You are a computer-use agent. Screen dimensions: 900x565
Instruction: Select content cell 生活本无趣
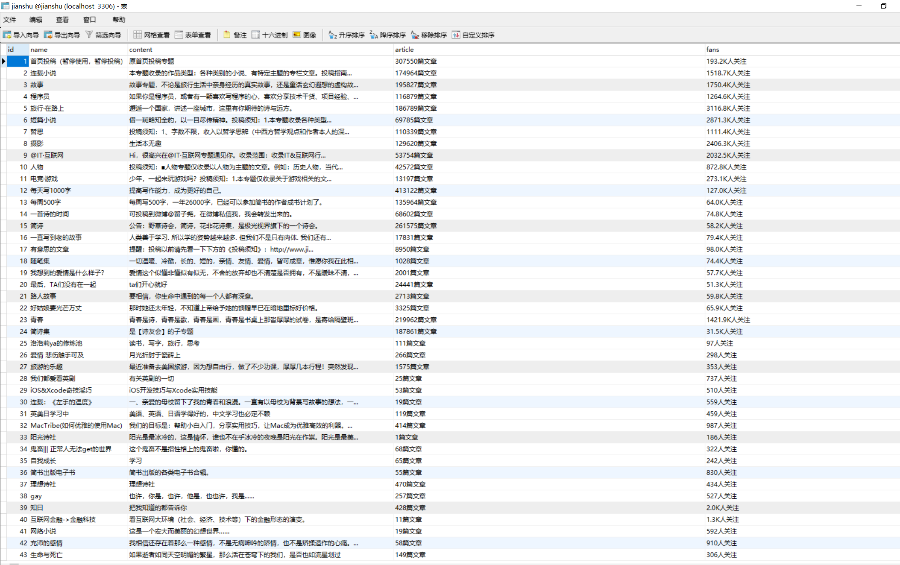261,143
